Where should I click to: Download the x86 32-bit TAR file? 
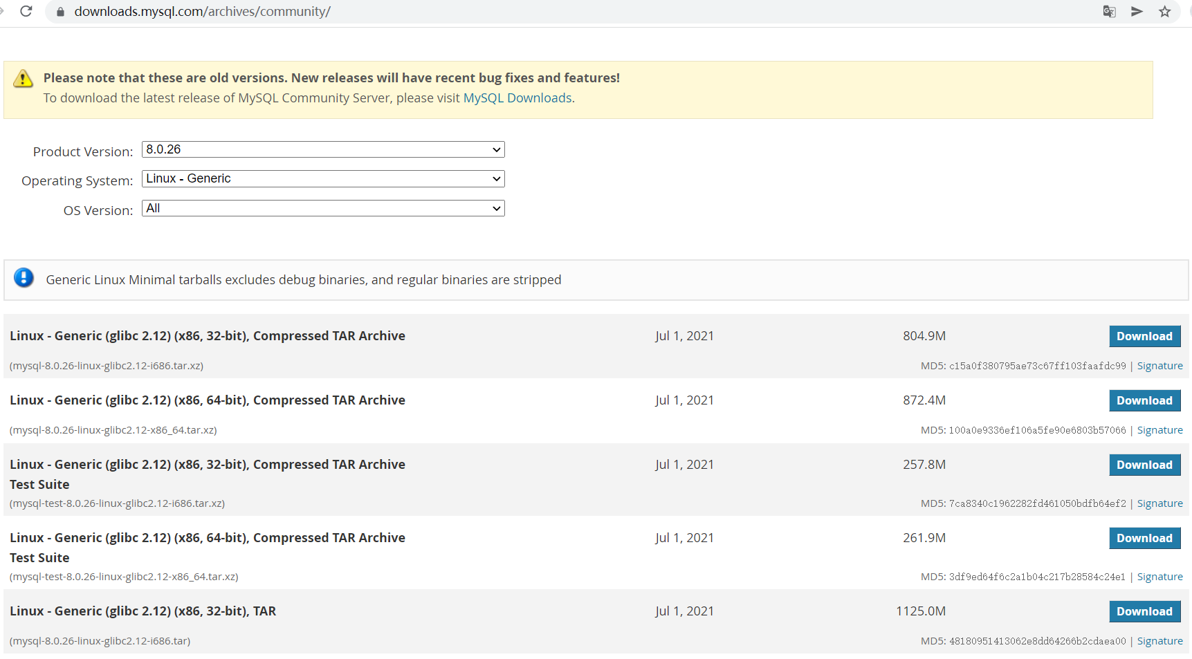point(1144,611)
